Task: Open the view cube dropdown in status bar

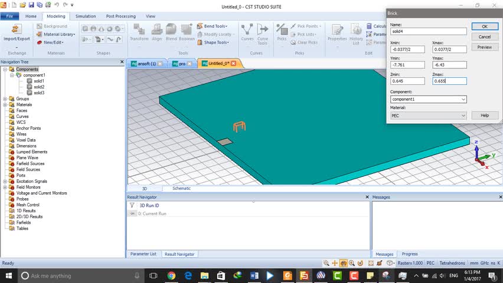Action: point(391,263)
